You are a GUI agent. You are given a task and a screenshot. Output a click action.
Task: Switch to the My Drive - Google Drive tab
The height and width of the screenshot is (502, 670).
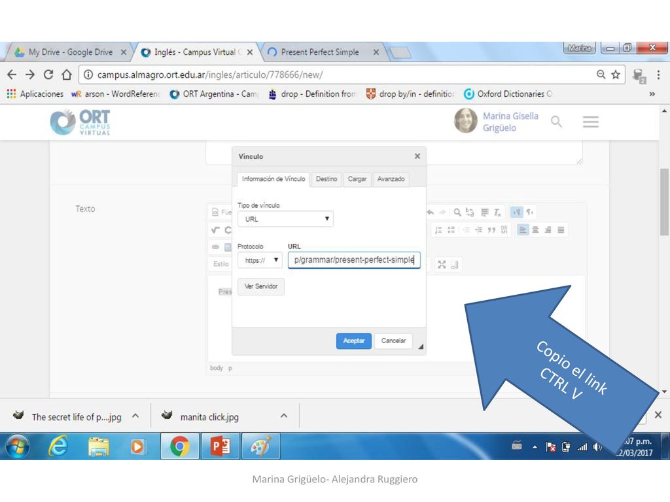click(x=71, y=52)
